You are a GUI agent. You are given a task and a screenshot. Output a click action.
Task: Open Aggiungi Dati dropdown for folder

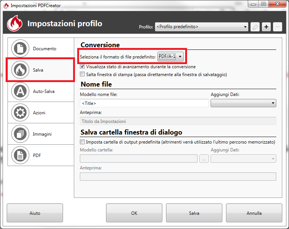click(x=243, y=159)
